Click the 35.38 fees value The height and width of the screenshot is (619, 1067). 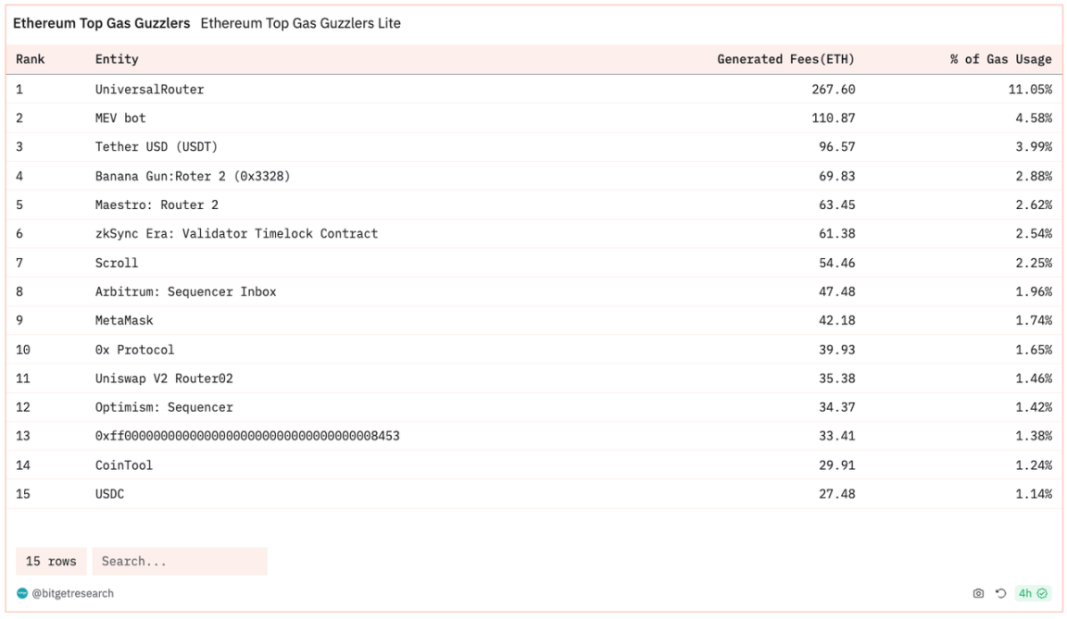[837, 378]
